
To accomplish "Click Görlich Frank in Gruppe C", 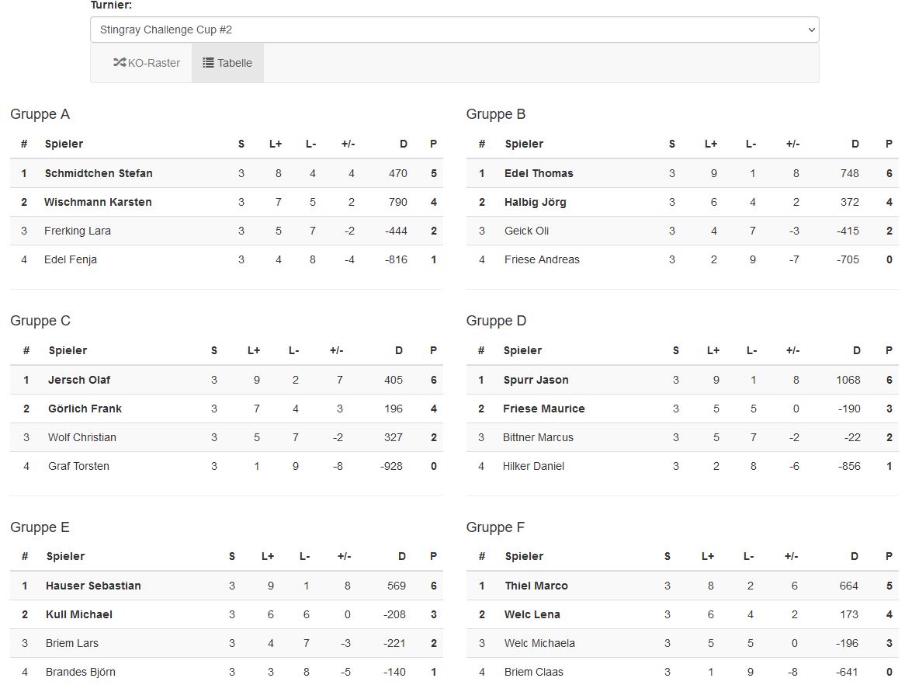I will coord(85,409).
